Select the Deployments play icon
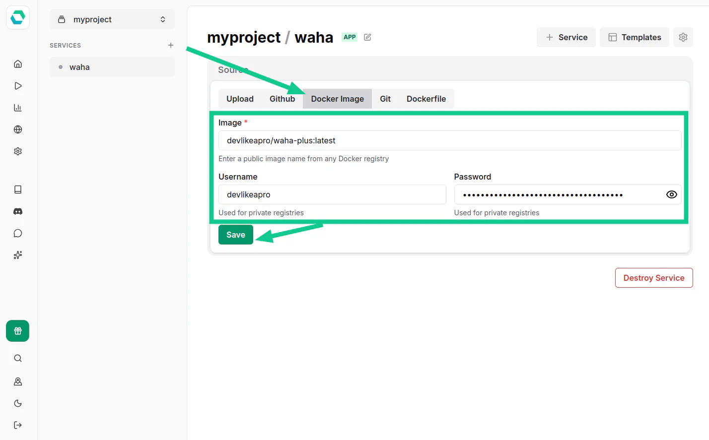 (17, 85)
